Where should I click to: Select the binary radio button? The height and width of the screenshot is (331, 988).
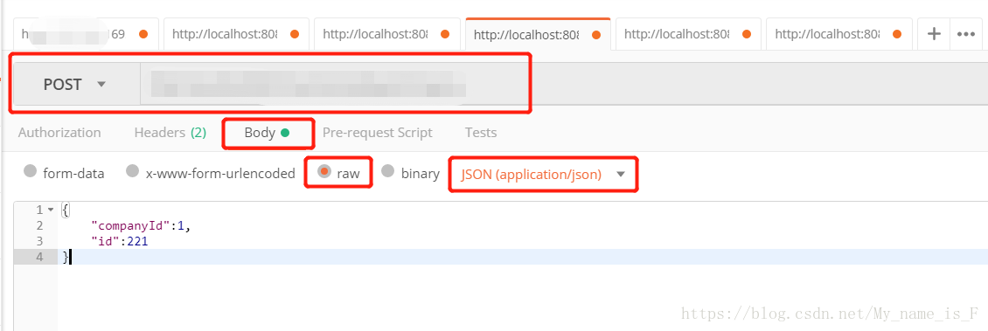388,172
